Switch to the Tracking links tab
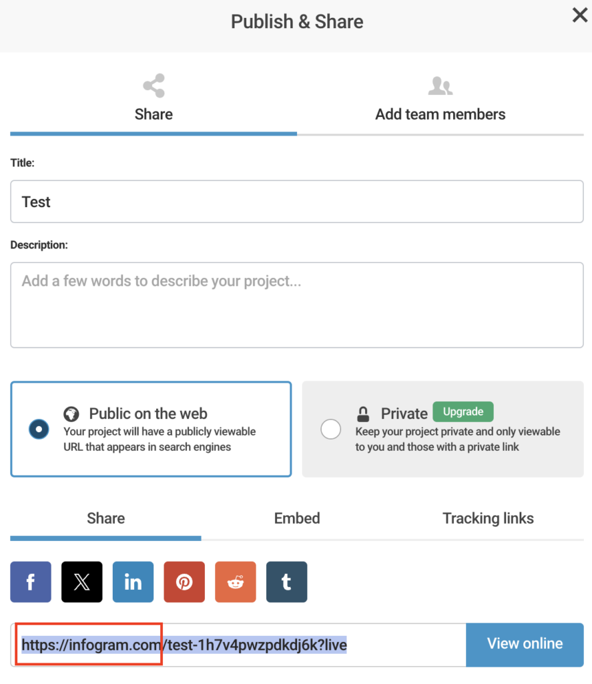This screenshot has height=684, width=592. (488, 518)
